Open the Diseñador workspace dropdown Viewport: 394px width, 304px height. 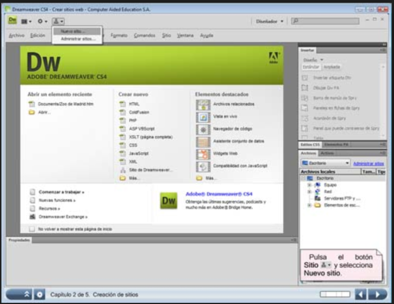[270, 22]
